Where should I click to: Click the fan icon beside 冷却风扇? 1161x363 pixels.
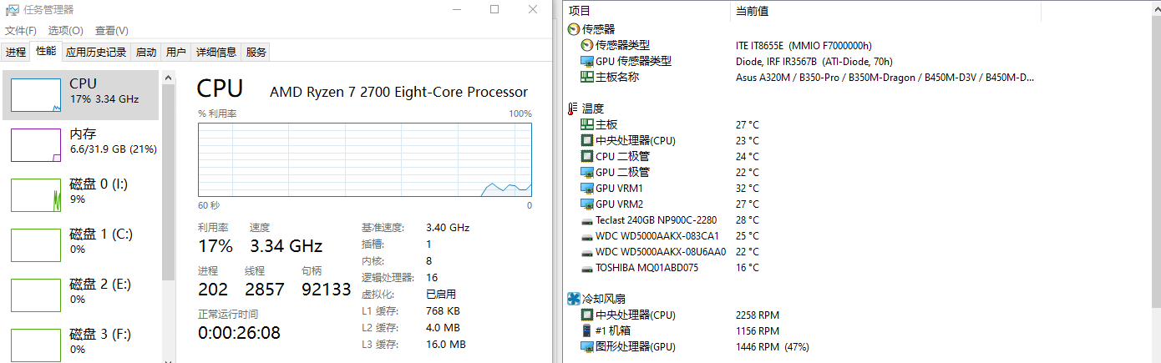[x=573, y=299]
